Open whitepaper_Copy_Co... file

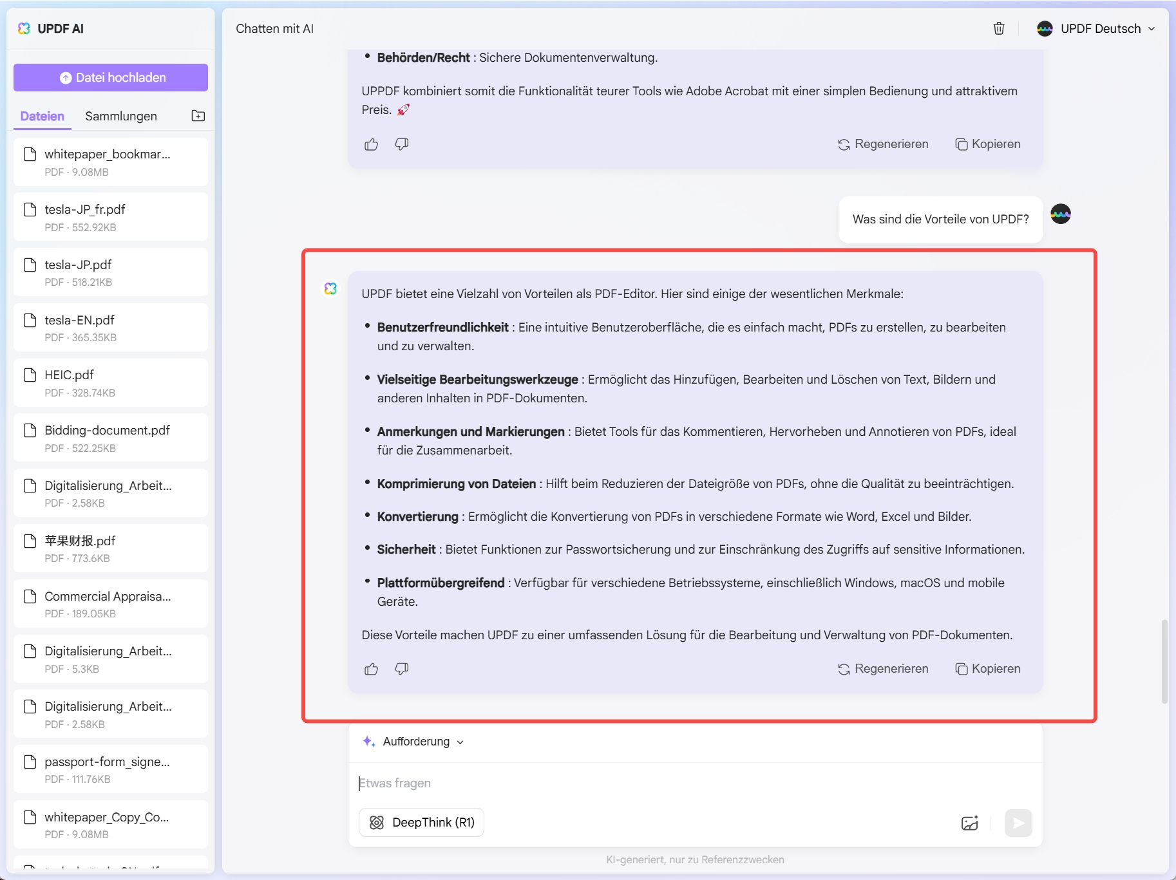point(111,825)
